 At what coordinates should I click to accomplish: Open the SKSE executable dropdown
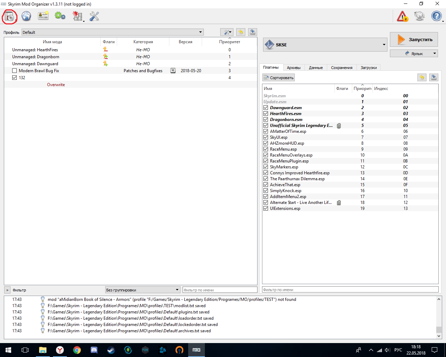pos(325,45)
